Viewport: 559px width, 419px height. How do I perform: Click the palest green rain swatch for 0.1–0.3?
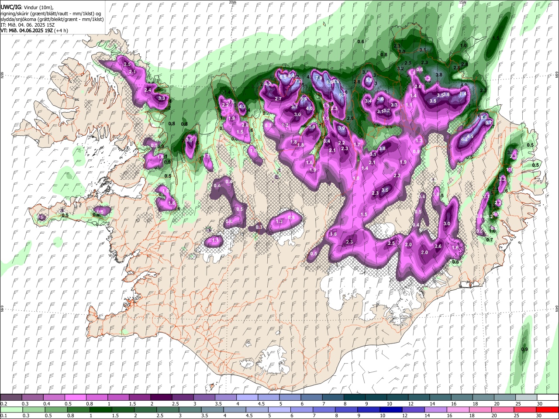coord(11,409)
